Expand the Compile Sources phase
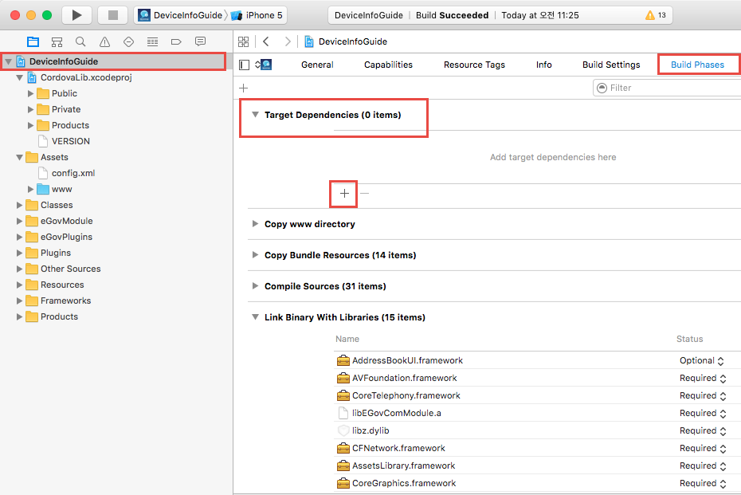The height and width of the screenshot is (495, 741). pyautogui.click(x=255, y=286)
